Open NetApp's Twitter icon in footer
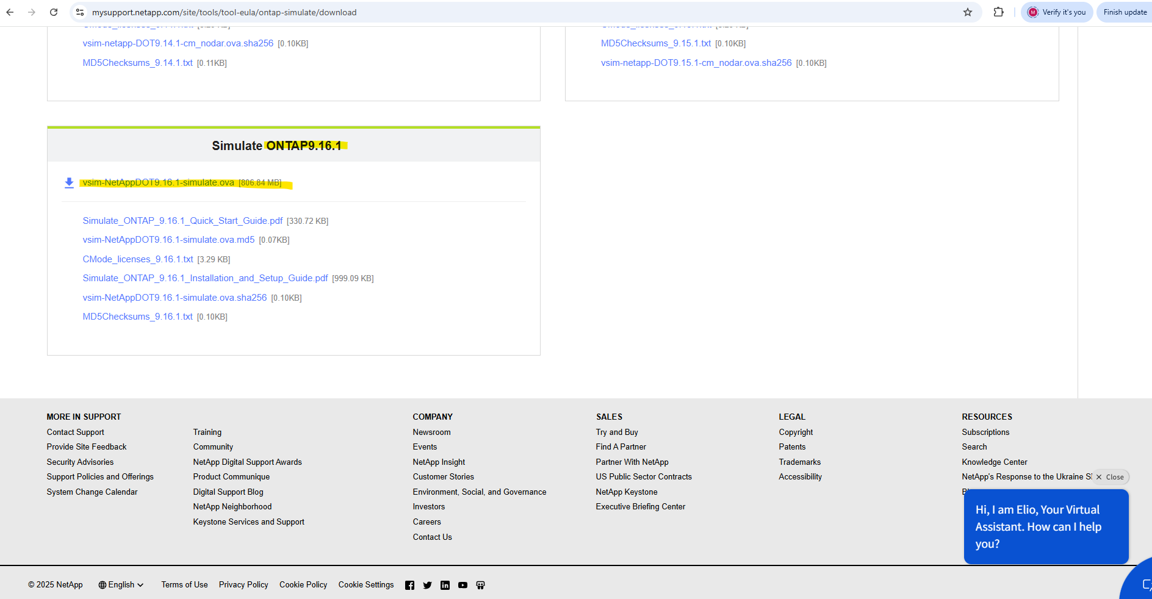1152x599 pixels. [x=427, y=586]
